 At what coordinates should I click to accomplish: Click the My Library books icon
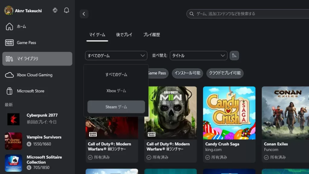9,59
